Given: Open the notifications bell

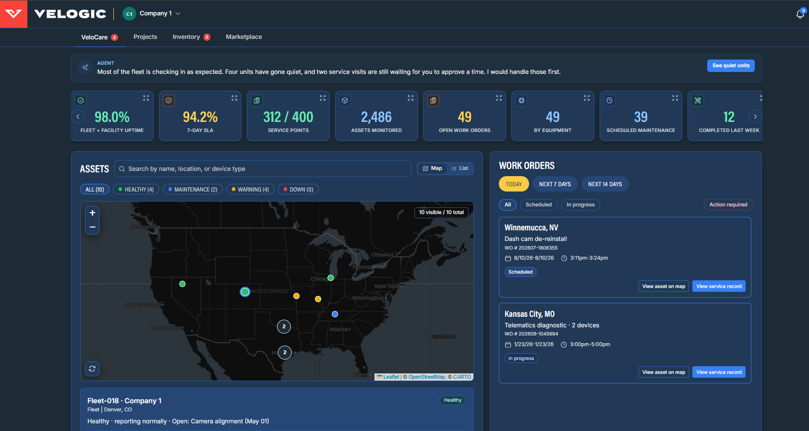Looking at the screenshot, I should (x=800, y=14).
